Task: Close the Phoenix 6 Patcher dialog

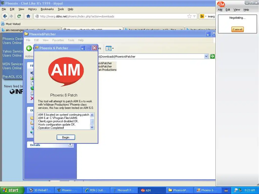Action: coord(95,48)
